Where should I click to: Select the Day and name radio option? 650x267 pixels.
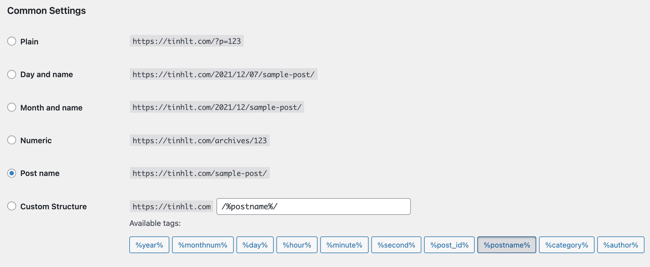coord(12,74)
